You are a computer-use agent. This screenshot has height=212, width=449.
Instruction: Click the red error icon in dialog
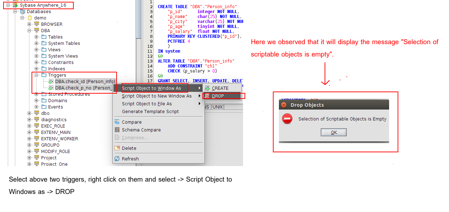287,119
